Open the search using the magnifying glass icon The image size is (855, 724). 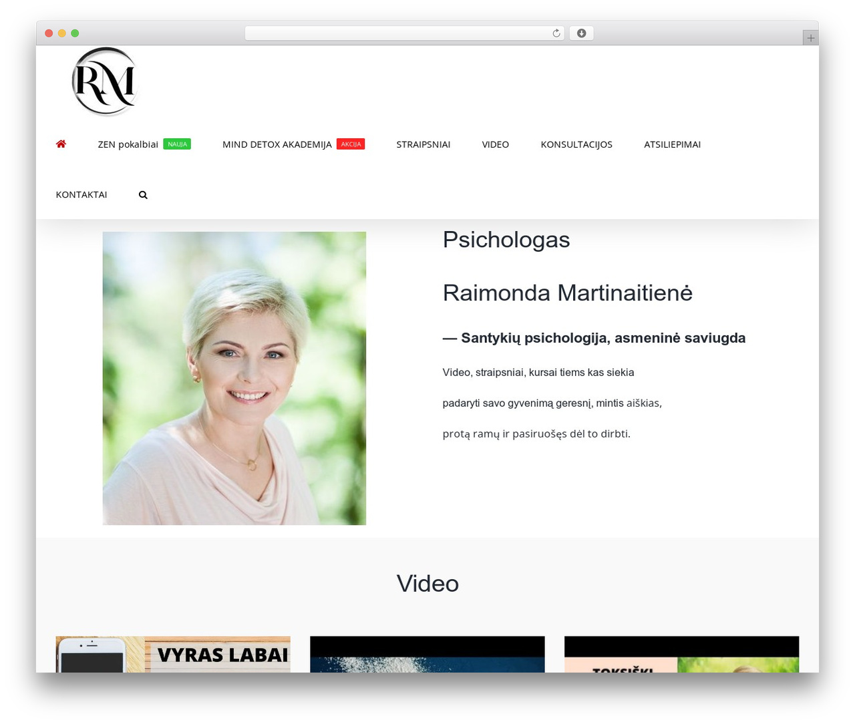(142, 194)
